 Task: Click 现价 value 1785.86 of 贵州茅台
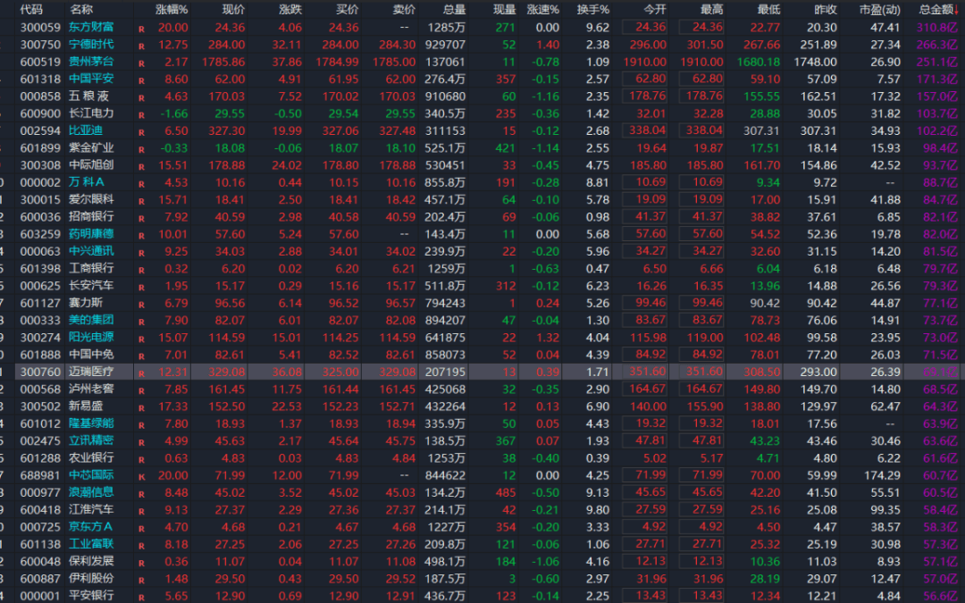tap(223, 62)
